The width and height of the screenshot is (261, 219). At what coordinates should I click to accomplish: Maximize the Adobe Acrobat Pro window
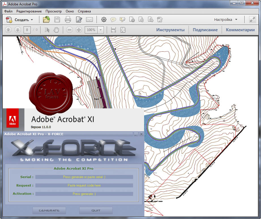pyautogui.click(x=242, y=3)
